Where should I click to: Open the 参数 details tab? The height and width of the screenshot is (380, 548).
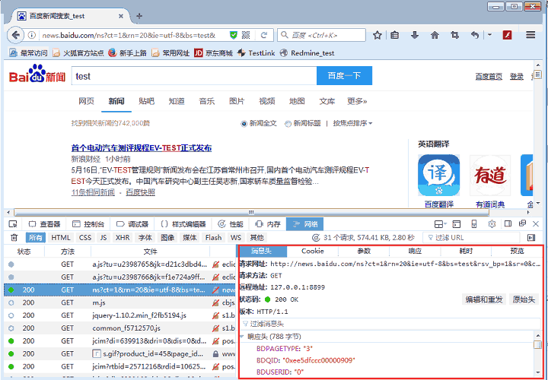tap(364, 251)
